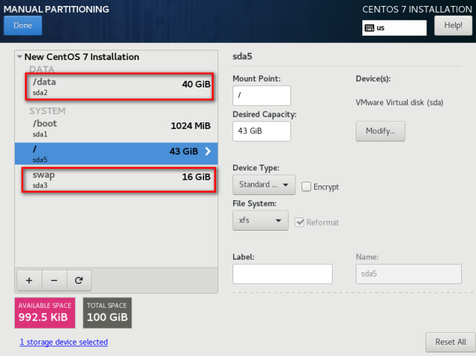
Task: Open the Help! button
Action: click(x=453, y=25)
